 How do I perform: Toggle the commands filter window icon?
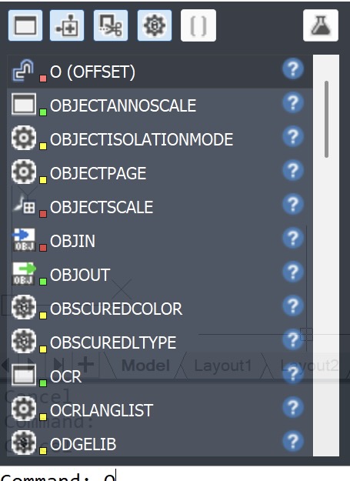(25, 25)
